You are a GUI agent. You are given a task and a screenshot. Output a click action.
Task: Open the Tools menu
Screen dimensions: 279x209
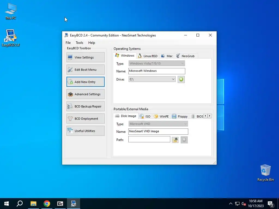[79, 43]
